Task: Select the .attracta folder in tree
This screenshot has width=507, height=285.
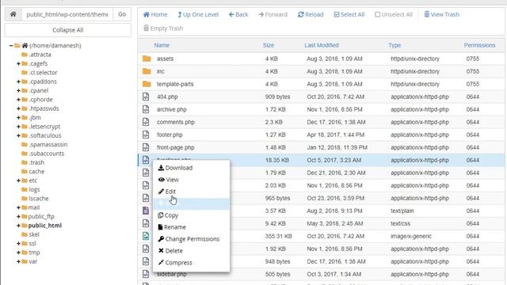Action: 36,55
